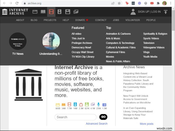The image size is (175, 131).
Task: Click the Internet Archive logo
Action: (15, 12)
